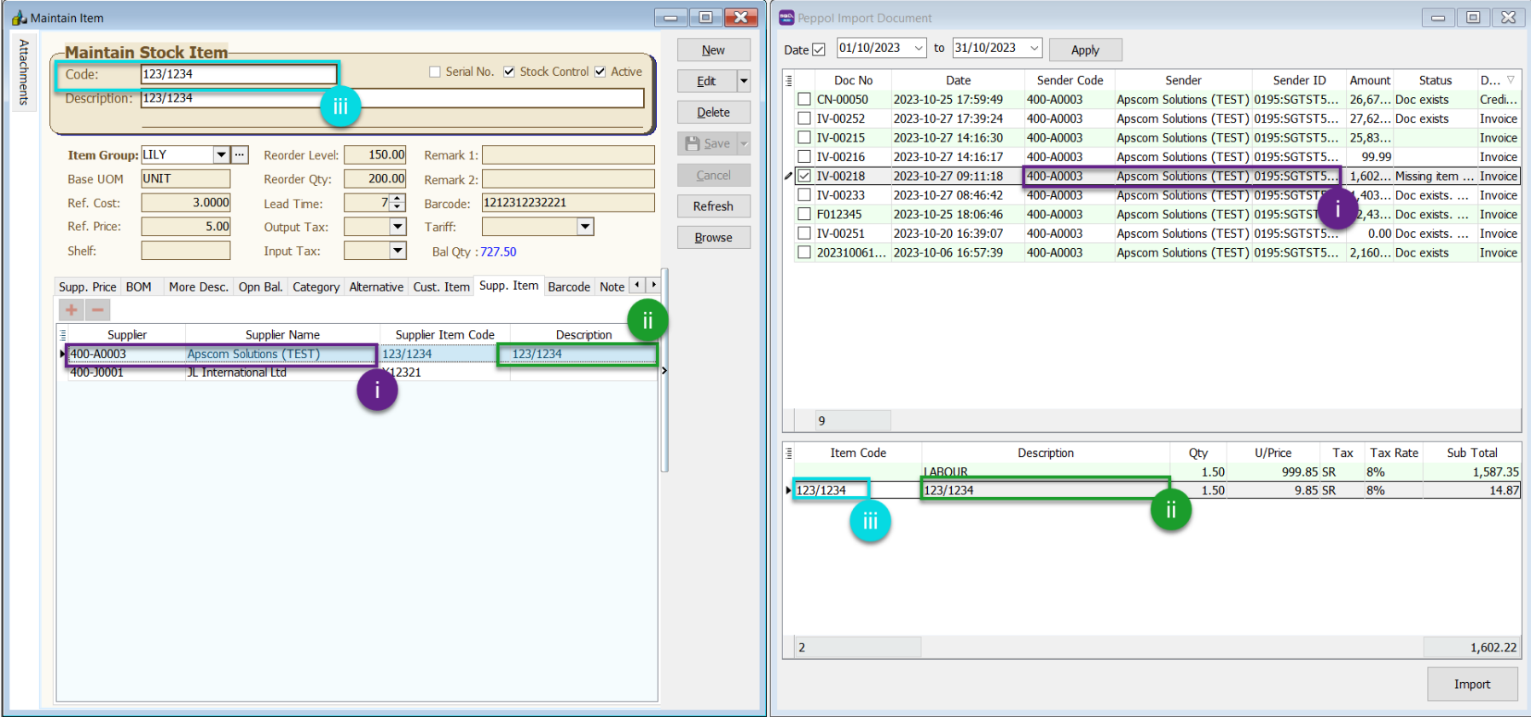Image resolution: width=1531 pixels, height=717 pixels.
Task: Uncheck the Stock Control checkbox
Action: 509,72
